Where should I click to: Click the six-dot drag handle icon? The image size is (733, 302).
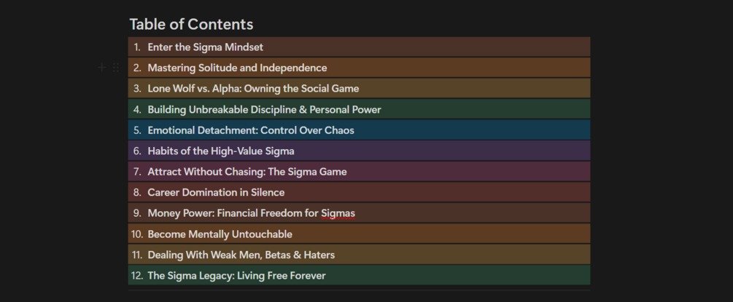coord(116,68)
